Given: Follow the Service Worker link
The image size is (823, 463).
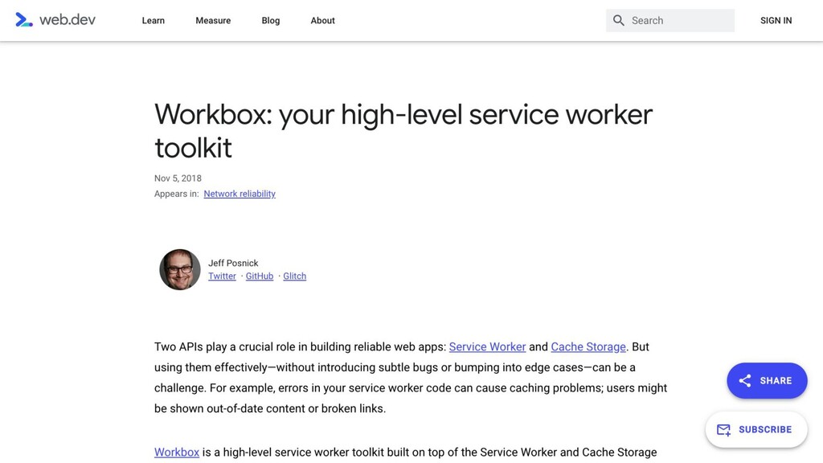Looking at the screenshot, I should tap(487, 347).
